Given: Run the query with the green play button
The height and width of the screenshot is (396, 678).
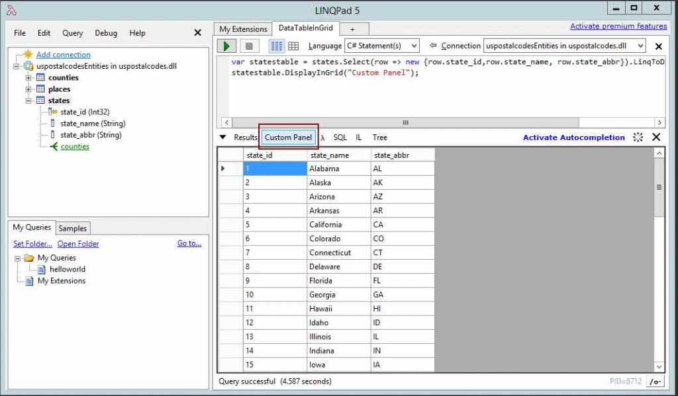Looking at the screenshot, I should 226,46.
